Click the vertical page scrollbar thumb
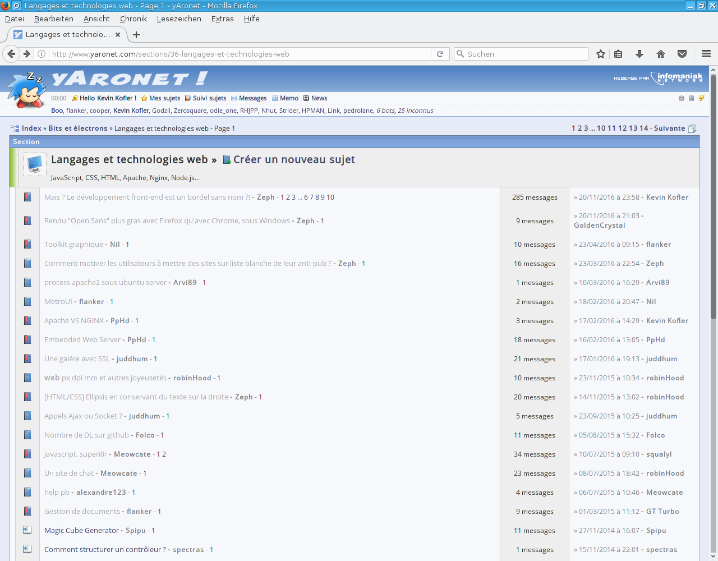The image size is (718, 561). (714, 196)
